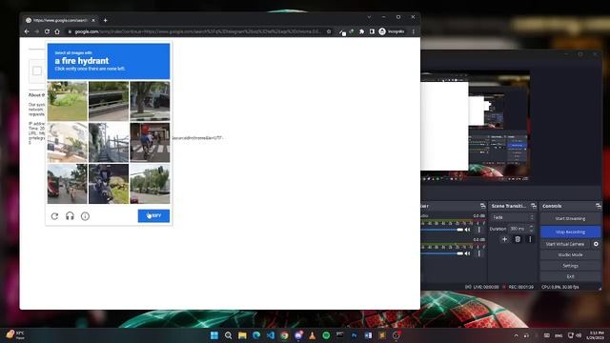
Task: Open the Chrome home page icon
Action: pos(57,31)
